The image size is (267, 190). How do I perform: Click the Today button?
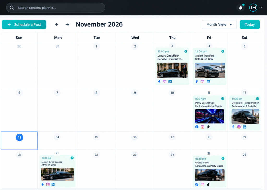click(x=250, y=24)
